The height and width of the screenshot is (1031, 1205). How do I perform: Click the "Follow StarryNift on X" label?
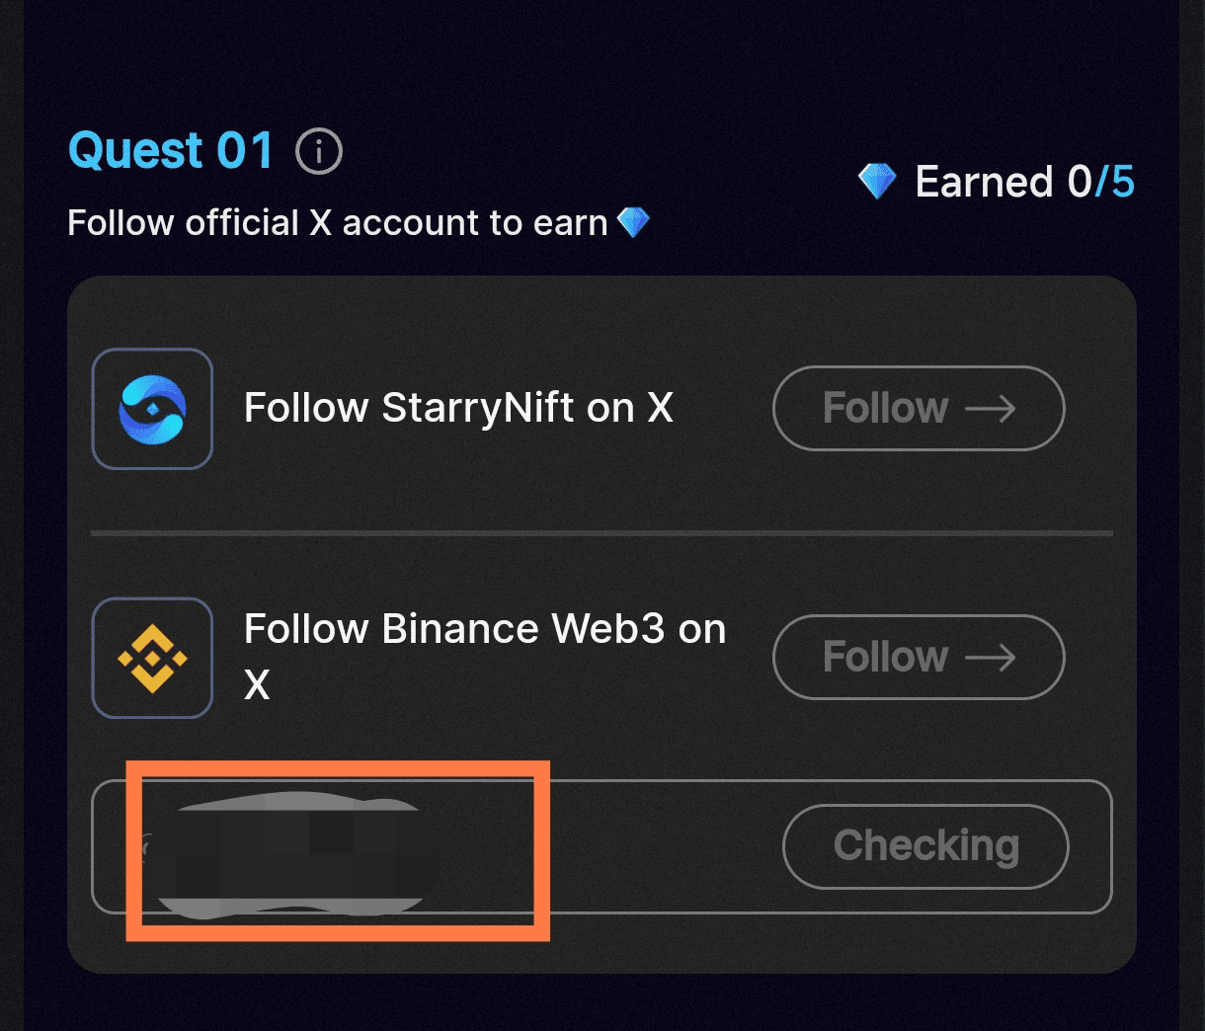(458, 408)
